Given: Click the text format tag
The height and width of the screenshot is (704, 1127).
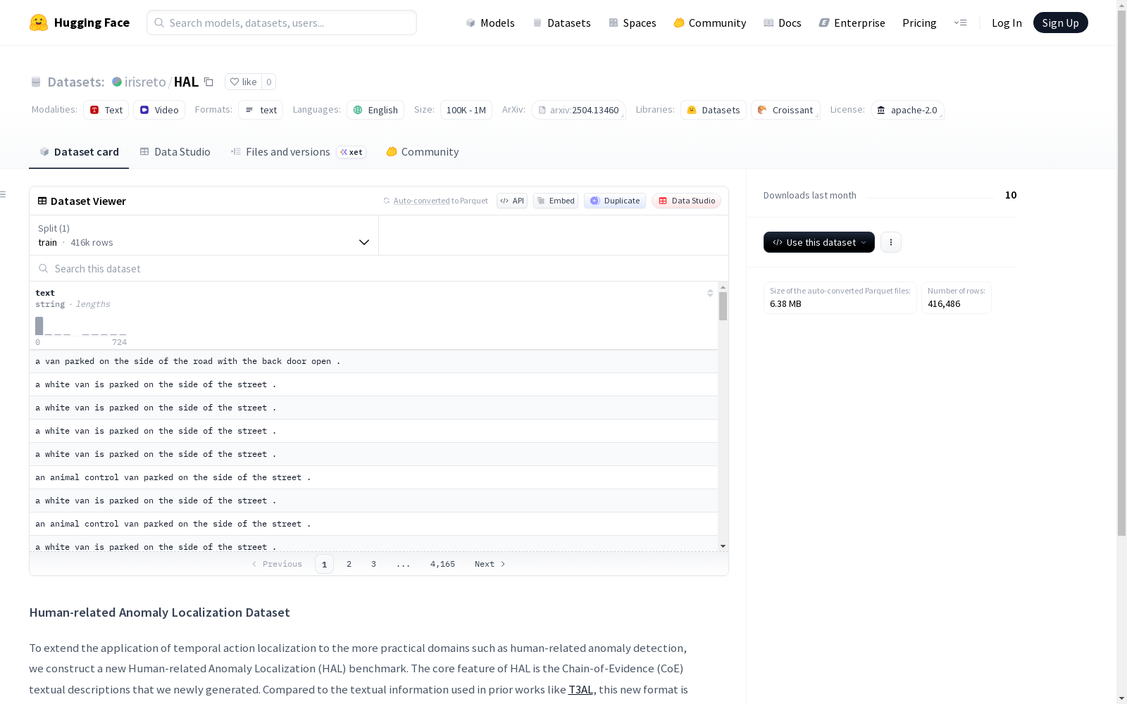Looking at the screenshot, I should (261, 110).
